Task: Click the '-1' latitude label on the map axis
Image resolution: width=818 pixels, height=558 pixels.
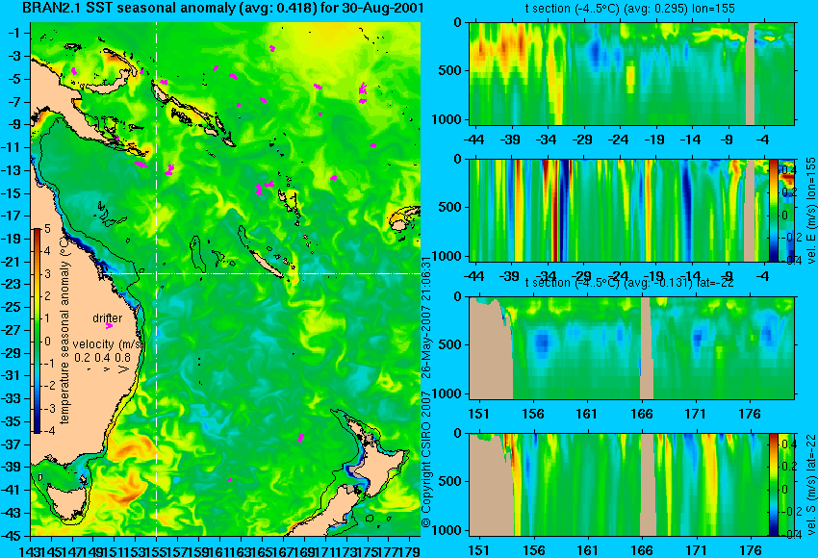Action: click(x=14, y=34)
